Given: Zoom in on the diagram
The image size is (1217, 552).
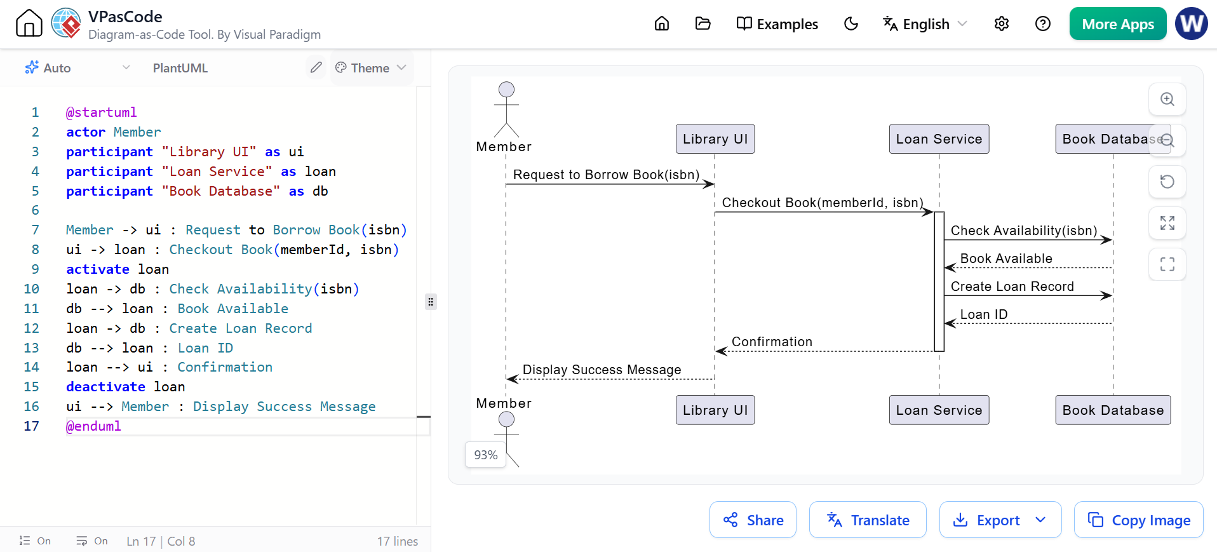Looking at the screenshot, I should click(x=1167, y=99).
